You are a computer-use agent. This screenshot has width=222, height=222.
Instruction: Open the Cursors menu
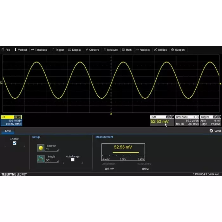pos(92,50)
